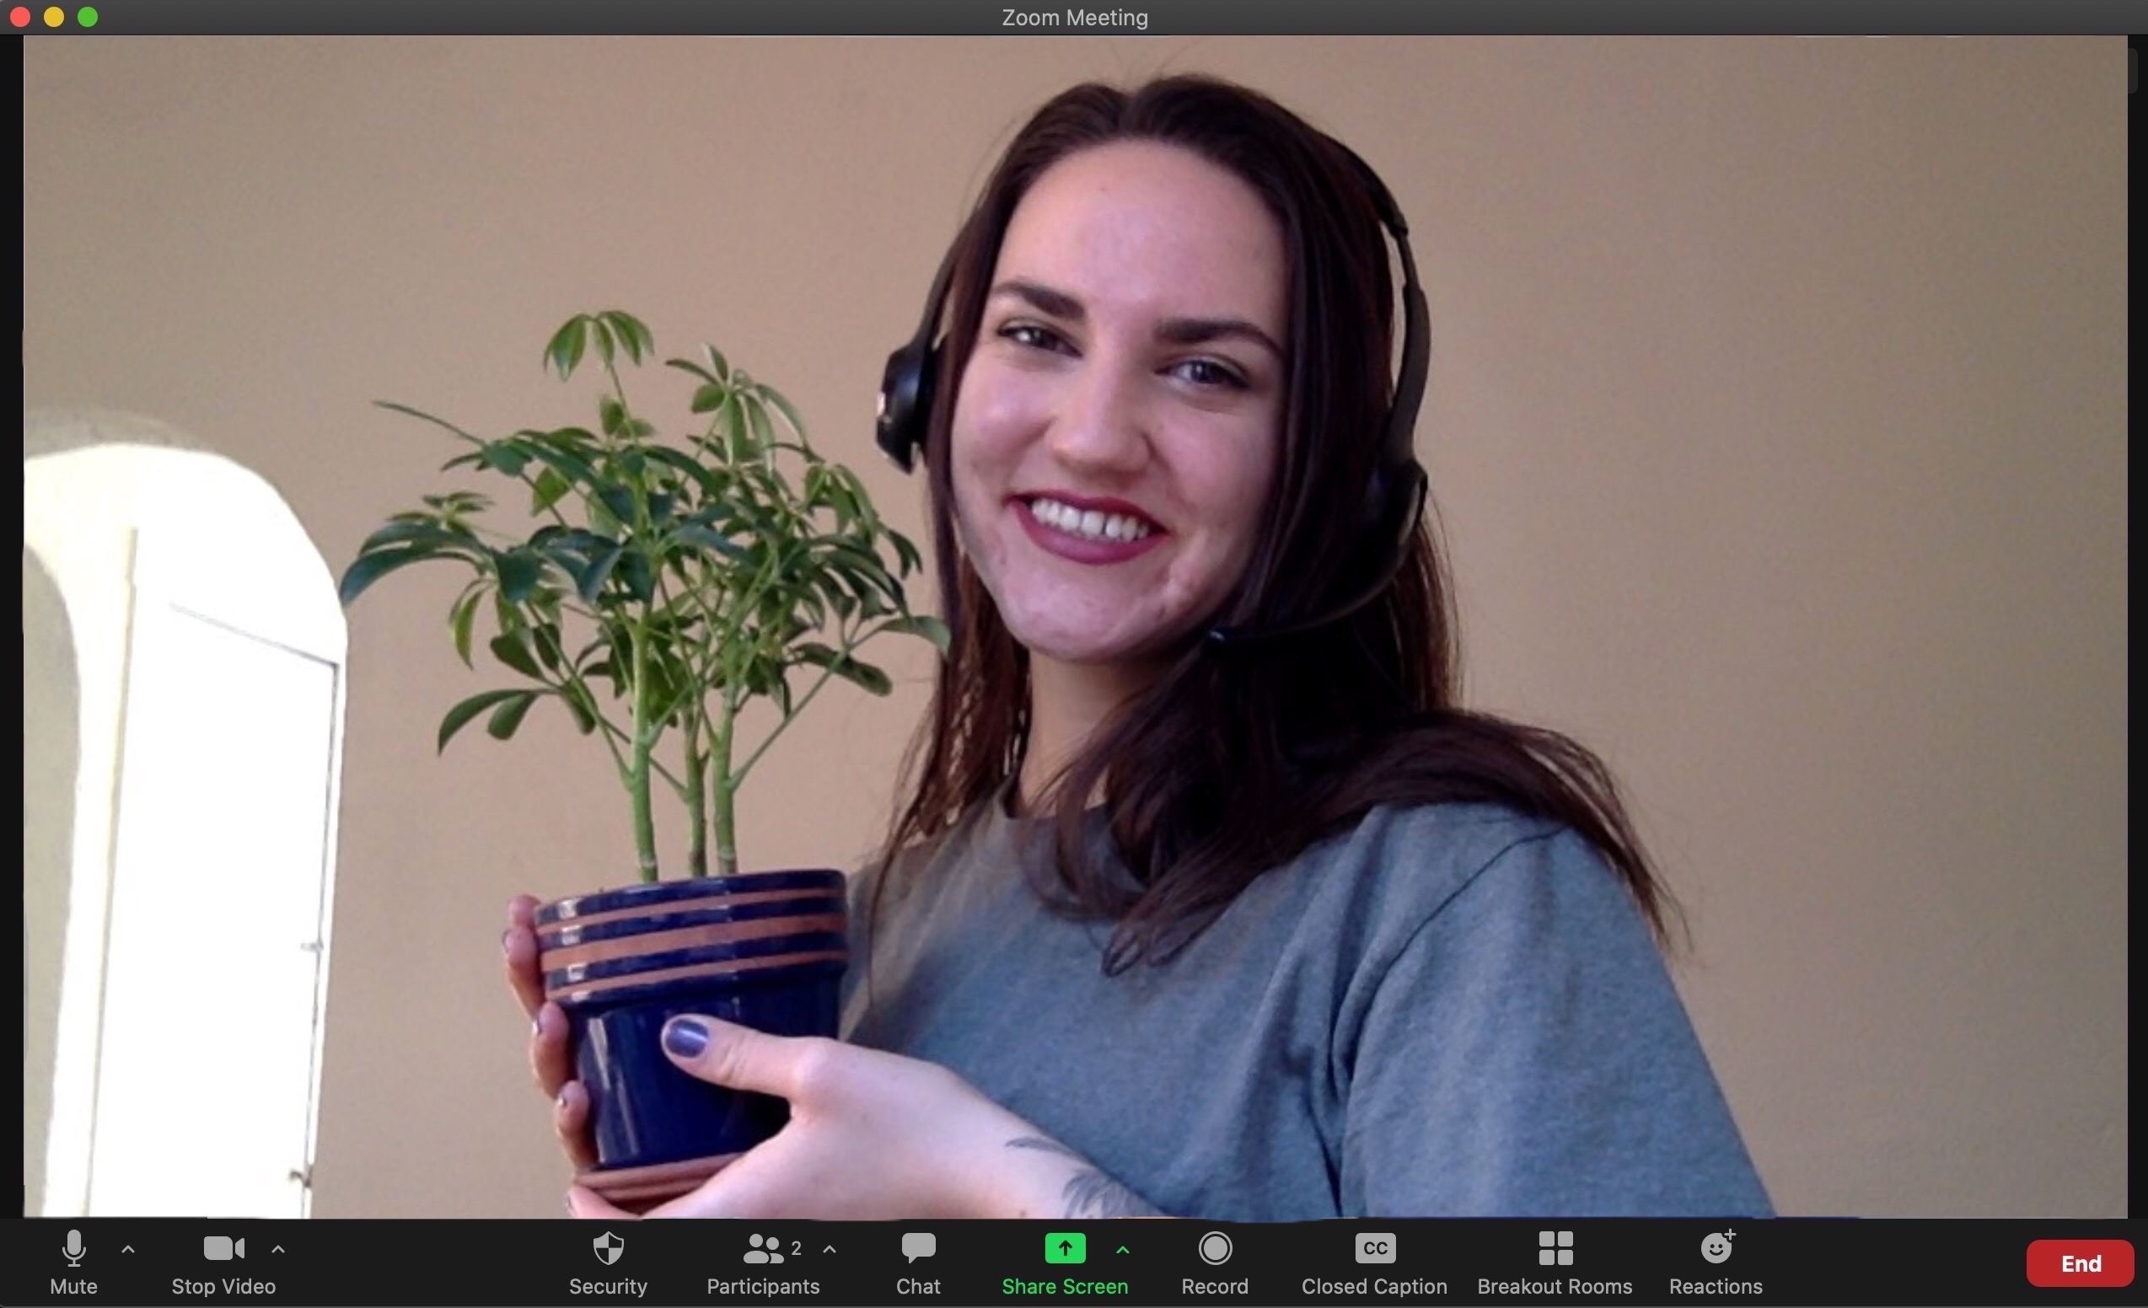The image size is (2148, 1308).
Task: Open audio options arrow beside Mute
Action: coord(128,1249)
